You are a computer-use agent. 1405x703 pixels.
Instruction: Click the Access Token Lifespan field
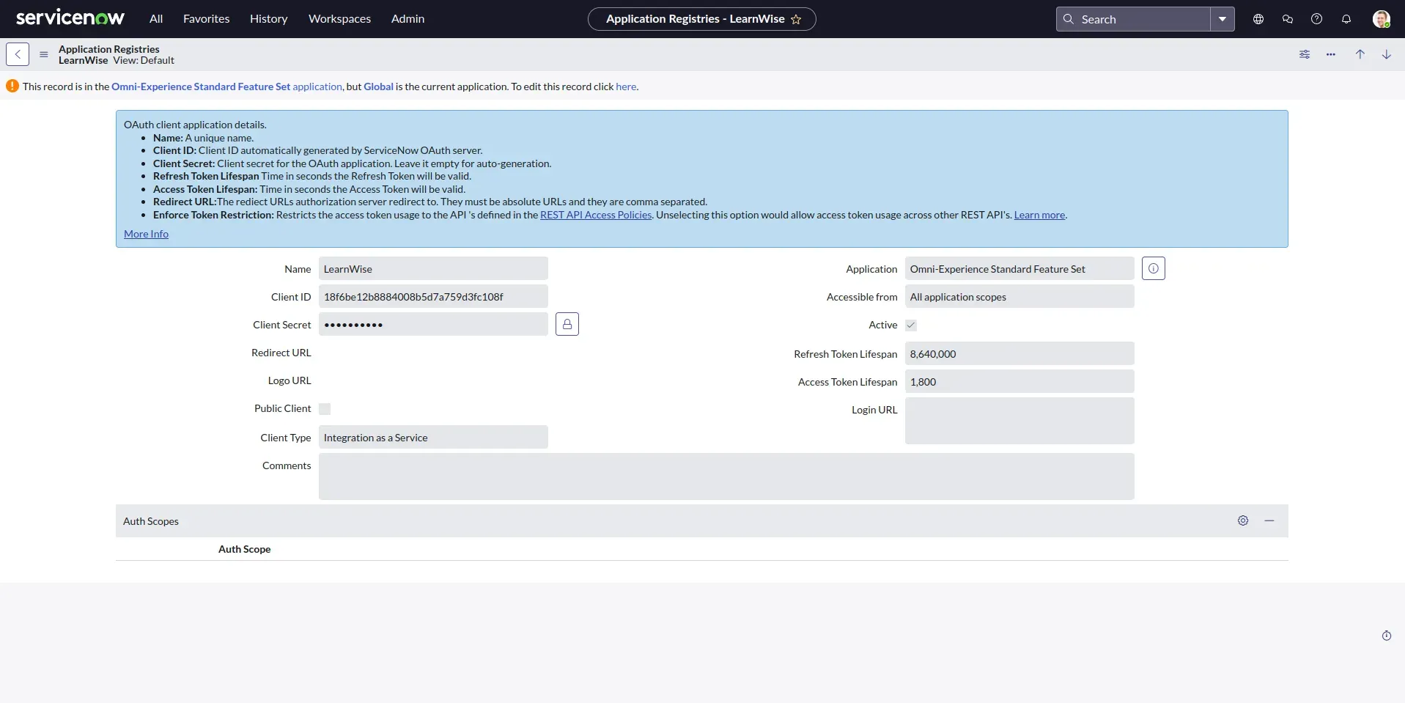(x=1019, y=381)
